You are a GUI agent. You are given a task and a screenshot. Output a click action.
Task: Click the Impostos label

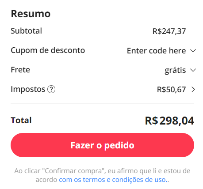click(x=28, y=89)
